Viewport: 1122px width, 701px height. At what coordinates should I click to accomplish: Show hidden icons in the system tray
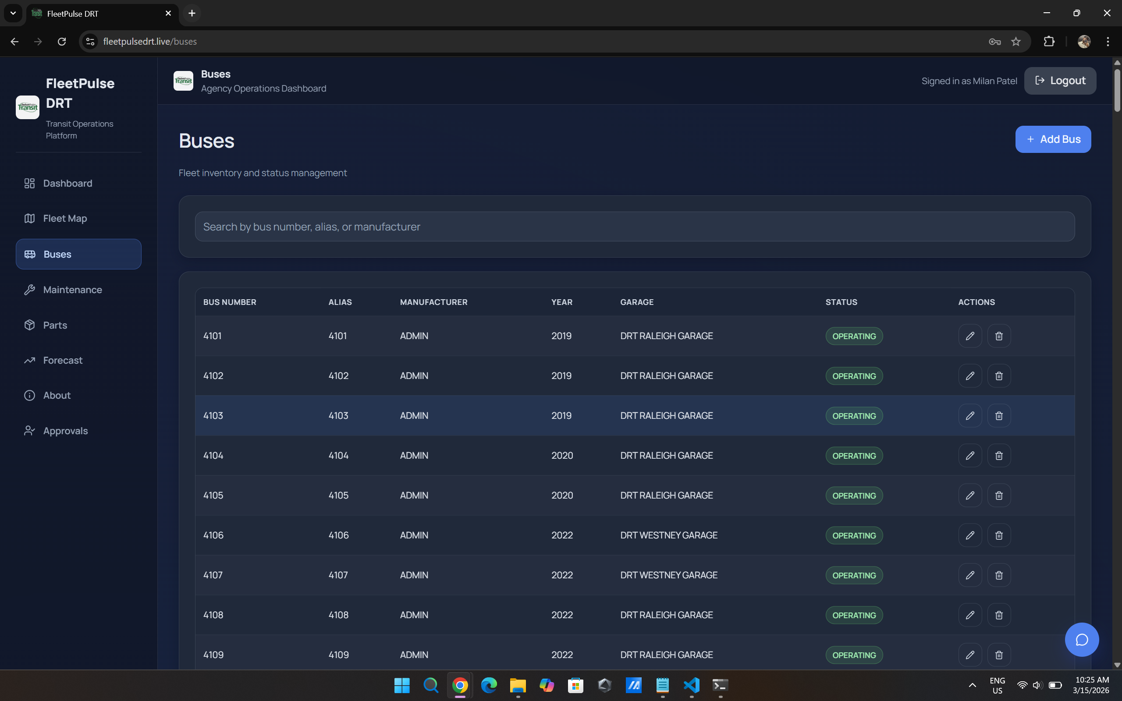point(972,685)
